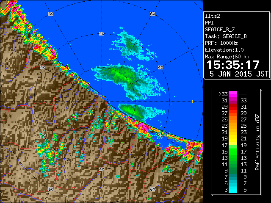Click the 60 km label northeast of radar
Screen dimensions: 271x203
(152, 14)
